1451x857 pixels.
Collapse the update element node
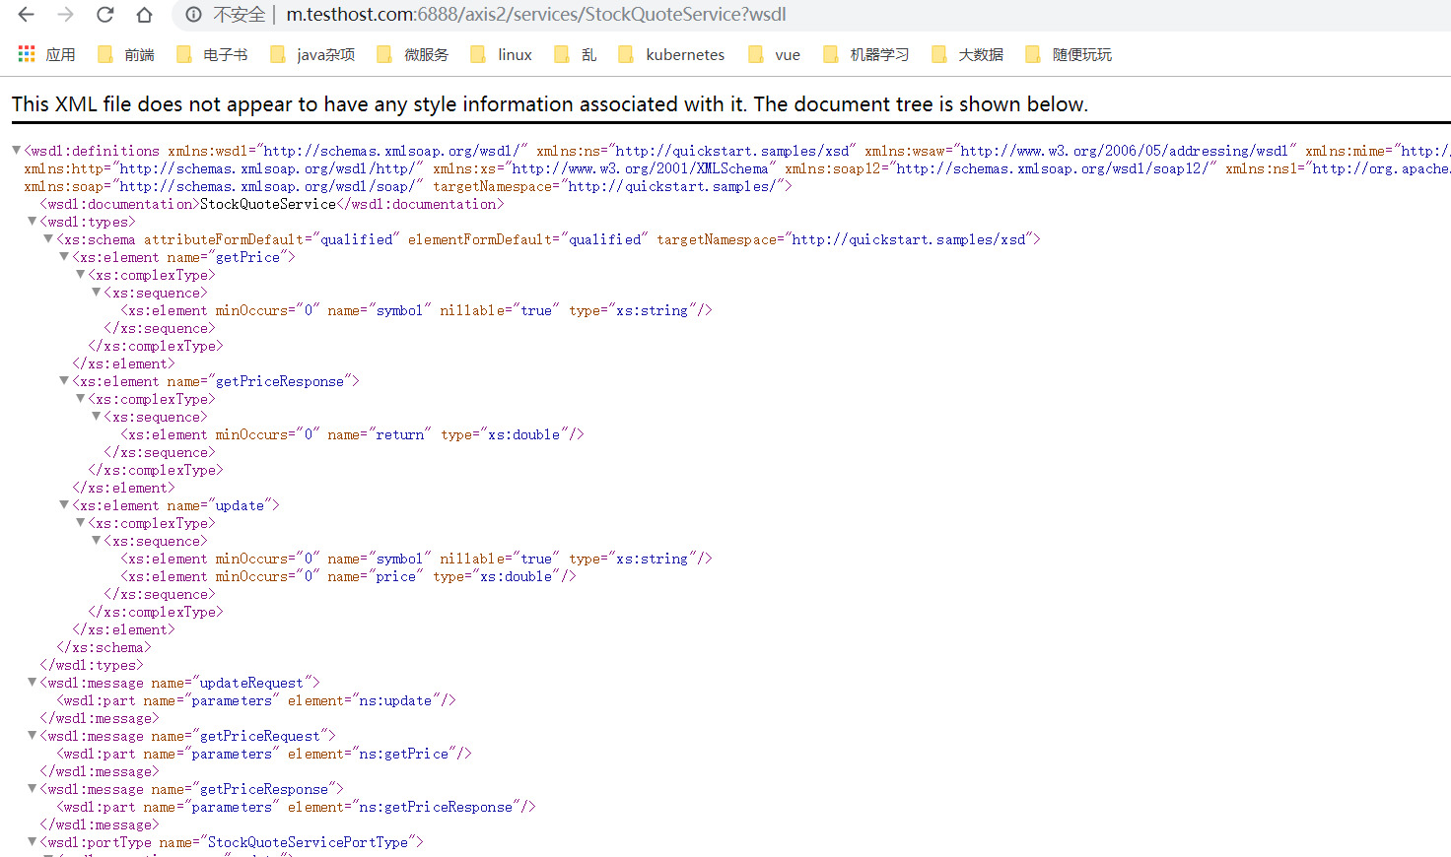64,505
